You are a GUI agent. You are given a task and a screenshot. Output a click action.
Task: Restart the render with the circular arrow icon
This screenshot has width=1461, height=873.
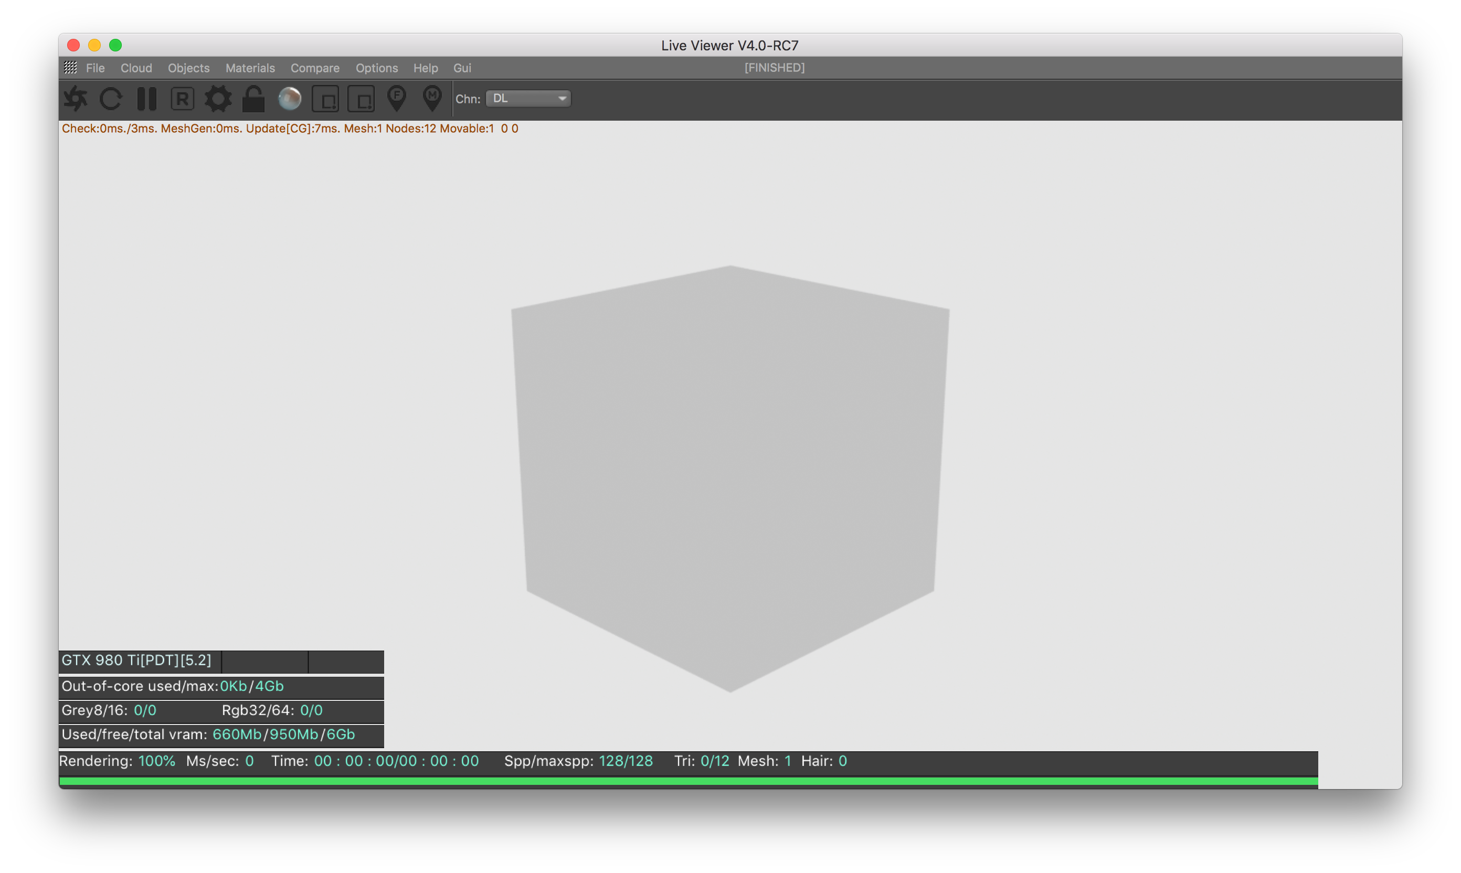click(111, 99)
